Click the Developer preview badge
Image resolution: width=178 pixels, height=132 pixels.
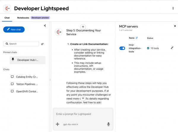(x=40, y=18)
